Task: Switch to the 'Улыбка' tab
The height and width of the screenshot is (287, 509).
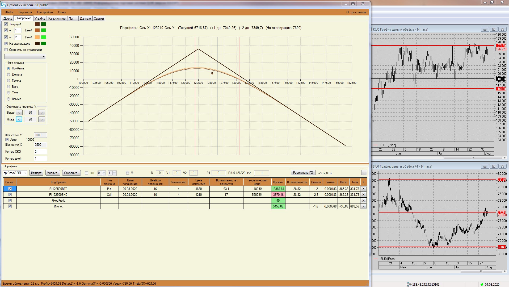Action: pyautogui.click(x=40, y=19)
